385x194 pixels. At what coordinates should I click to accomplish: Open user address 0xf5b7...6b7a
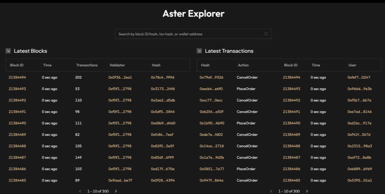pos(359,100)
